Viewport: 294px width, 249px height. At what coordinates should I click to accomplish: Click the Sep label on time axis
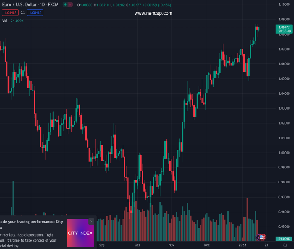pos(102,245)
